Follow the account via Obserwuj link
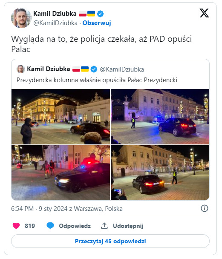The image size is (222, 259). (x=97, y=23)
